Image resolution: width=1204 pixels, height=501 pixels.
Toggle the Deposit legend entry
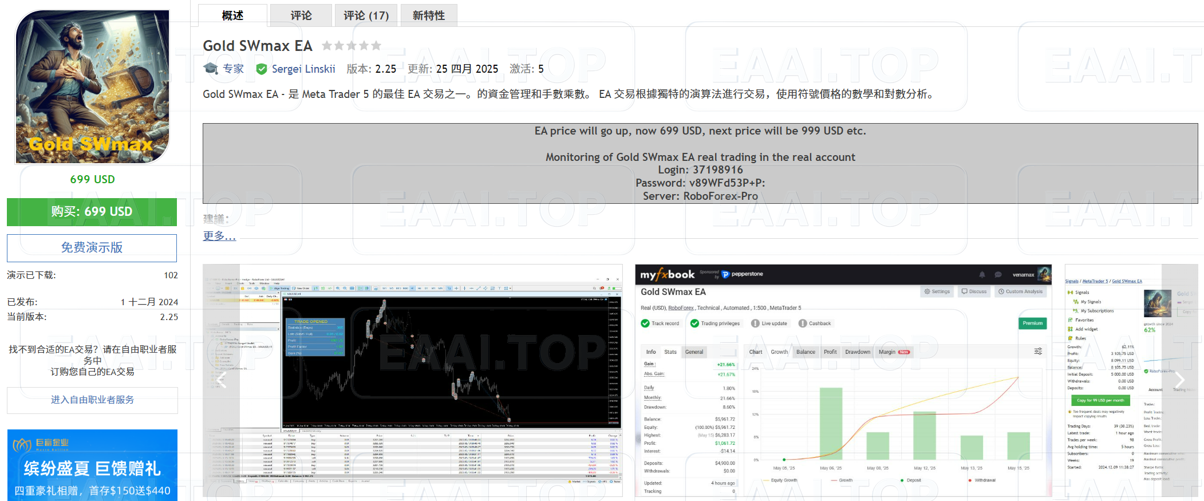coord(911,480)
